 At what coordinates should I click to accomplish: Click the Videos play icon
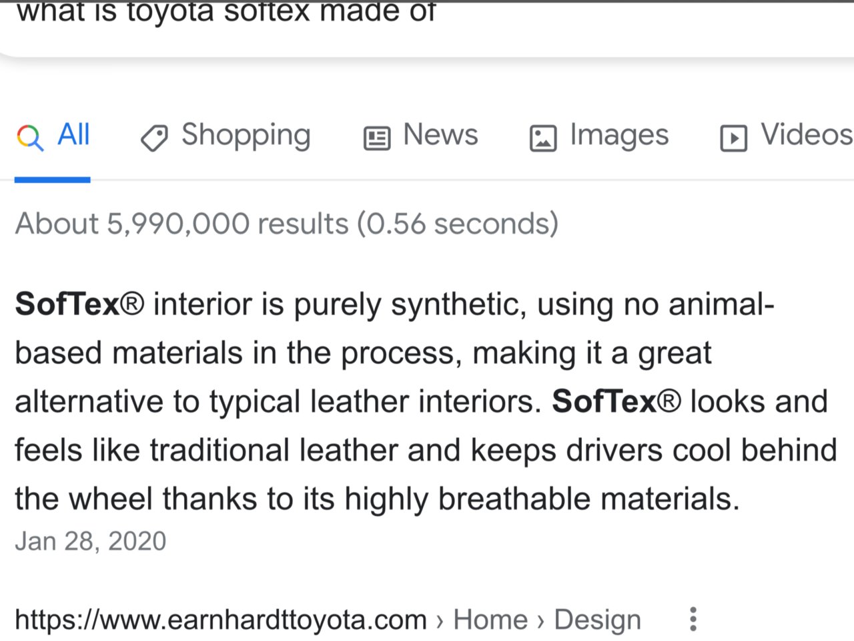click(x=734, y=138)
